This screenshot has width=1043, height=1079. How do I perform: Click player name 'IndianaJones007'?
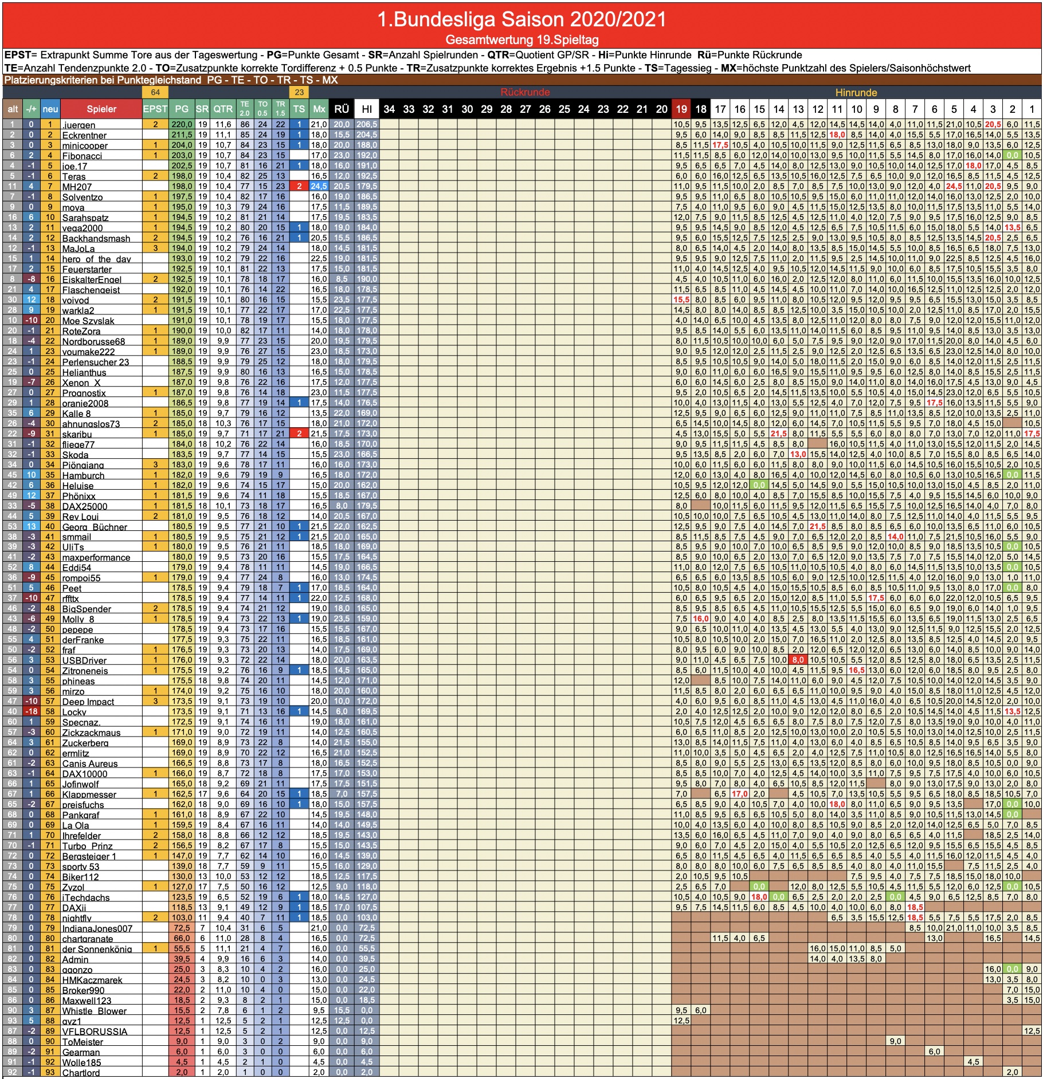click(x=97, y=928)
